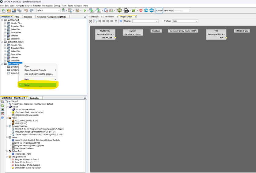Click the shopping cart toolbar icon
This screenshot has width=256, height=173.
134,10
